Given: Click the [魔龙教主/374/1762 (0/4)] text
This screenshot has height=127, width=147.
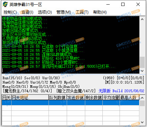Looking at the screenshot, I should [x=27, y=91].
